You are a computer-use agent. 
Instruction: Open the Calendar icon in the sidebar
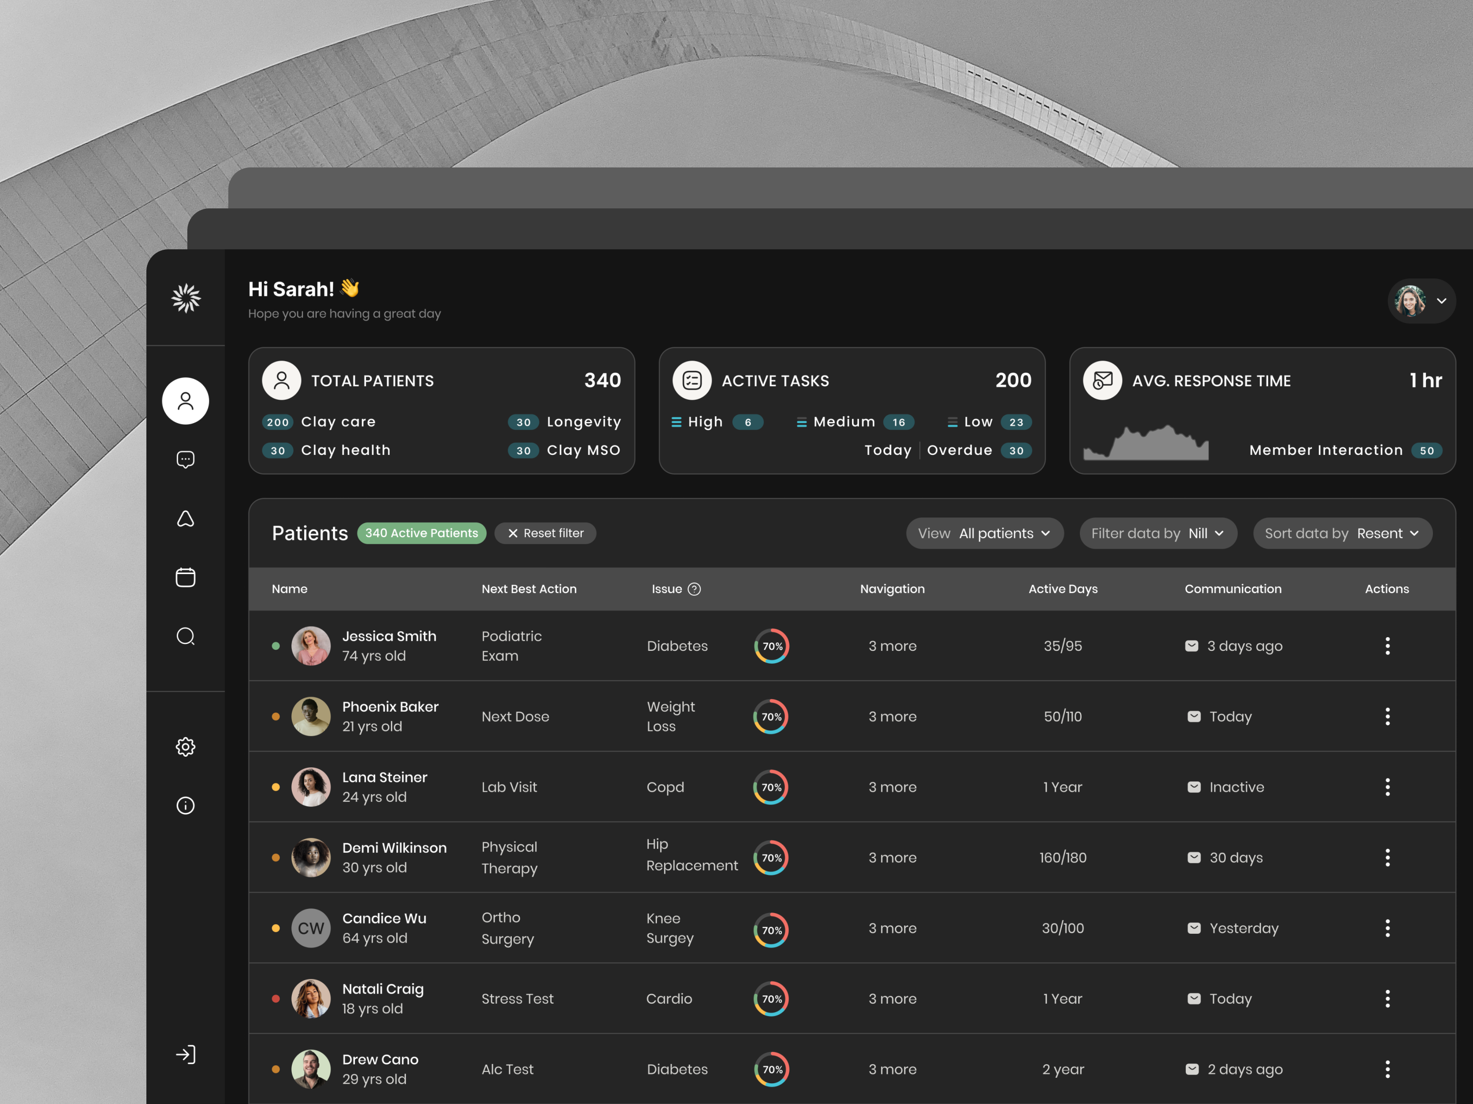pyautogui.click(x=185, y=577)
